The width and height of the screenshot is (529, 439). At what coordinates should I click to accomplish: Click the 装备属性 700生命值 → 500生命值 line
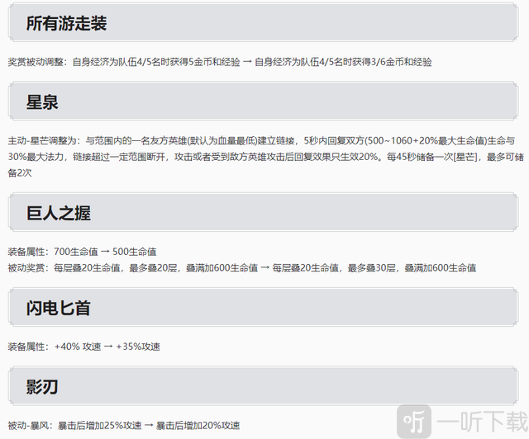tap(82, 252)
